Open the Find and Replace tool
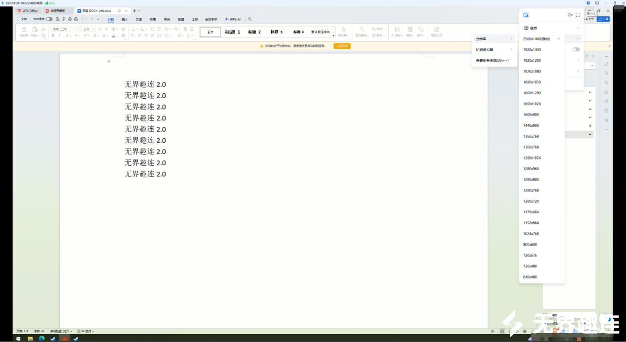Image resolution: width=626 pixels, height=342 pixels. [362, 32]
